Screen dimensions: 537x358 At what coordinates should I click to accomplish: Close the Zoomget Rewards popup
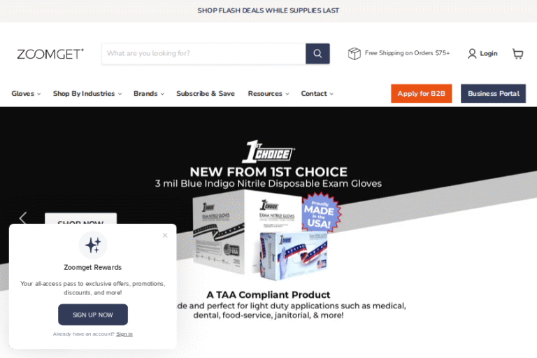point(165,236)
